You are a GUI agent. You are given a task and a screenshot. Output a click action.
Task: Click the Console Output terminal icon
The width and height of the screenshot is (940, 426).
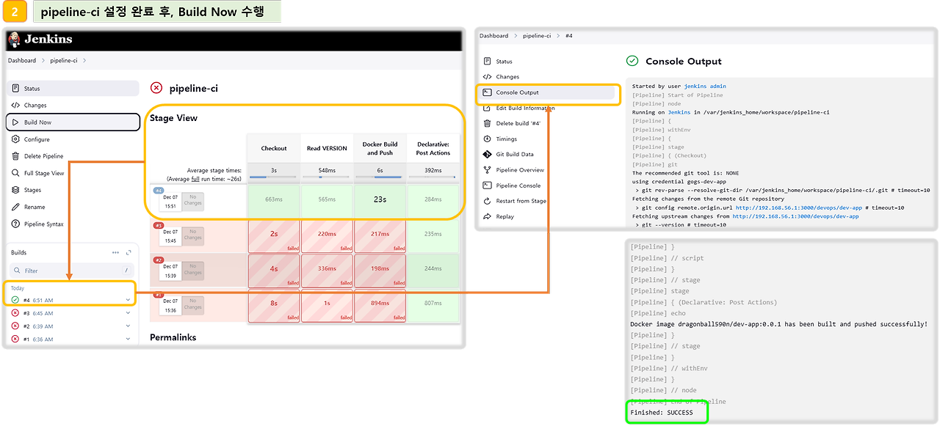pyautogui.click(x=488, y=92)
